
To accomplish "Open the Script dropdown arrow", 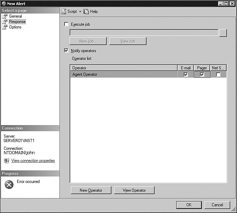I will point(80,11).
